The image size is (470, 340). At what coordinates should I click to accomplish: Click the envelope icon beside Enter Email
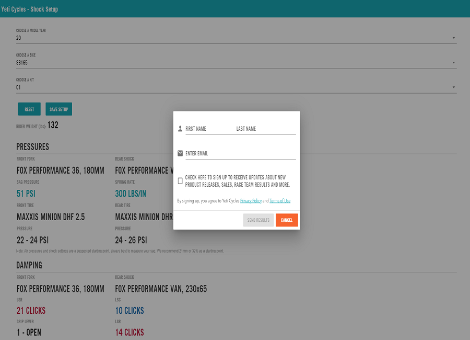180,153
